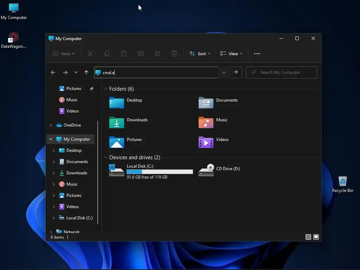Expand Network in the navigation pane

(51, 232)
